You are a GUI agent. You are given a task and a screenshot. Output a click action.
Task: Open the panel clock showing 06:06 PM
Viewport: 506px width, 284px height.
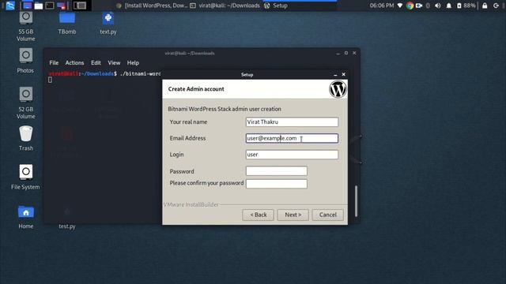(382, 6)
